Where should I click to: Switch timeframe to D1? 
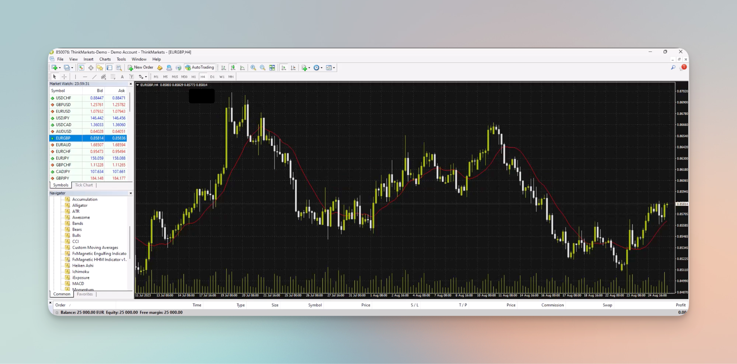(212, 77)
